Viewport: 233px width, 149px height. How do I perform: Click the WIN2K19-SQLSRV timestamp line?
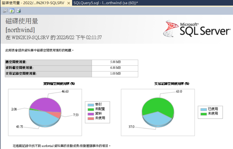pos(53,37)
